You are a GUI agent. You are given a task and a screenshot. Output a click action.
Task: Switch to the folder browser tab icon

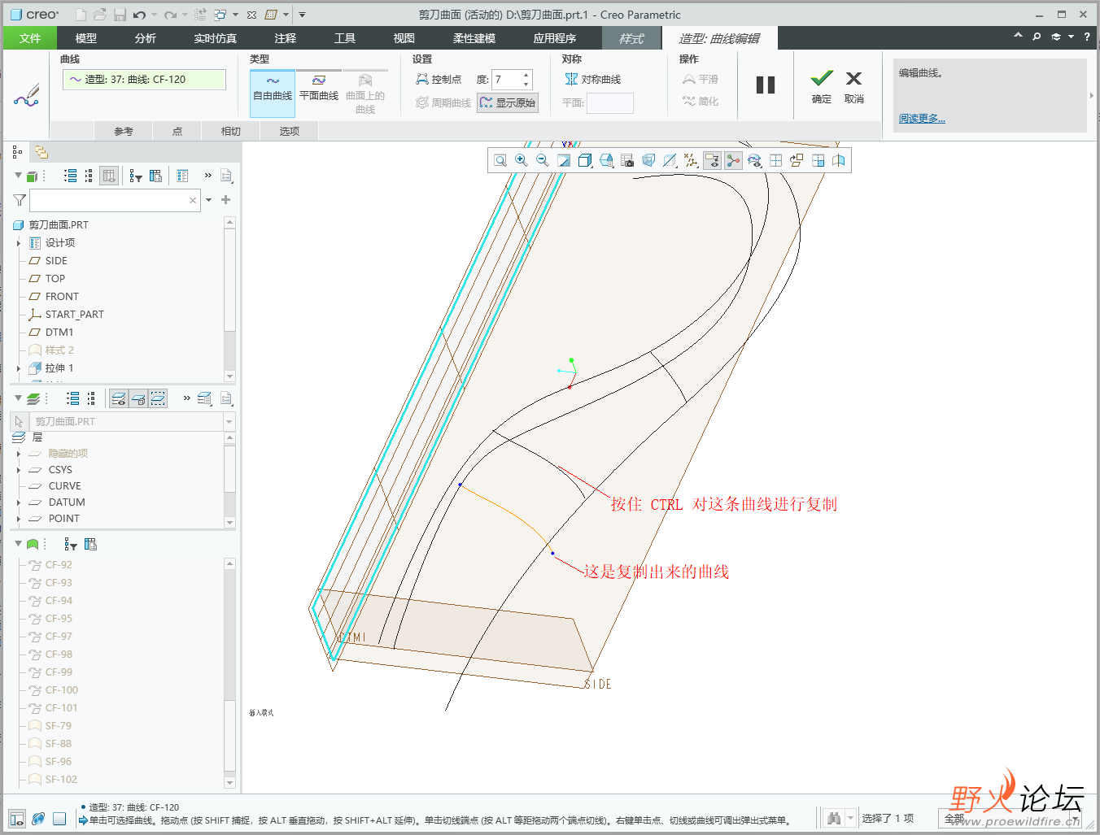(41, 152)
